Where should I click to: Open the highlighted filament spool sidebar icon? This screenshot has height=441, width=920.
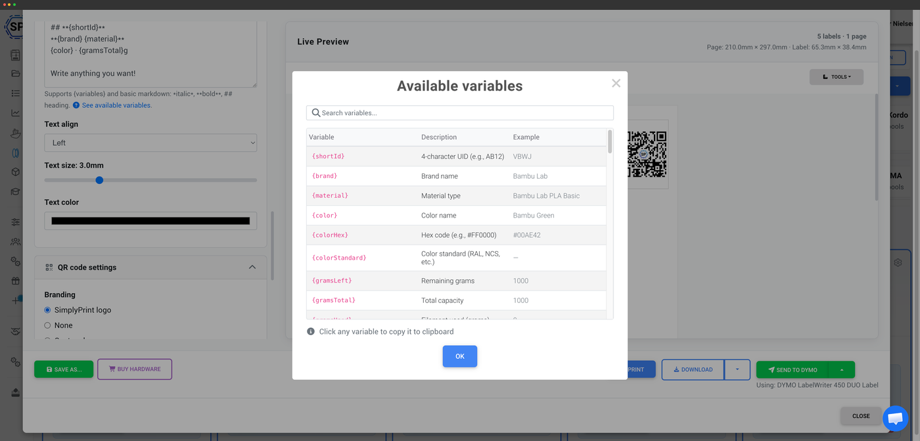[16, 152]
